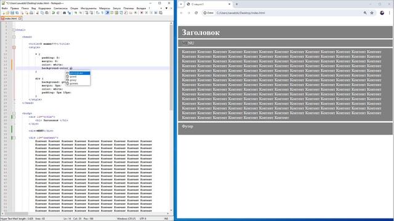Open the Плагины menu

click(129, 8)
